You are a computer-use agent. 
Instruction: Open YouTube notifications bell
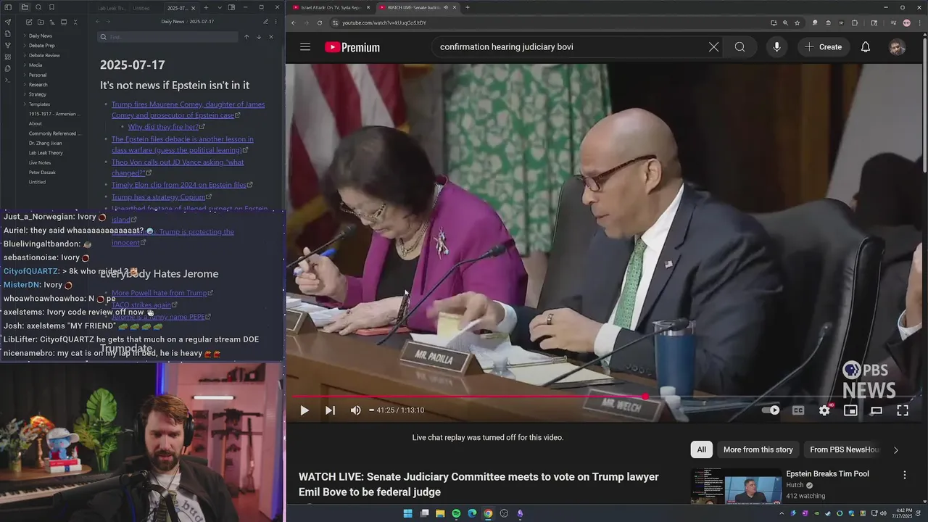[866, 47]
